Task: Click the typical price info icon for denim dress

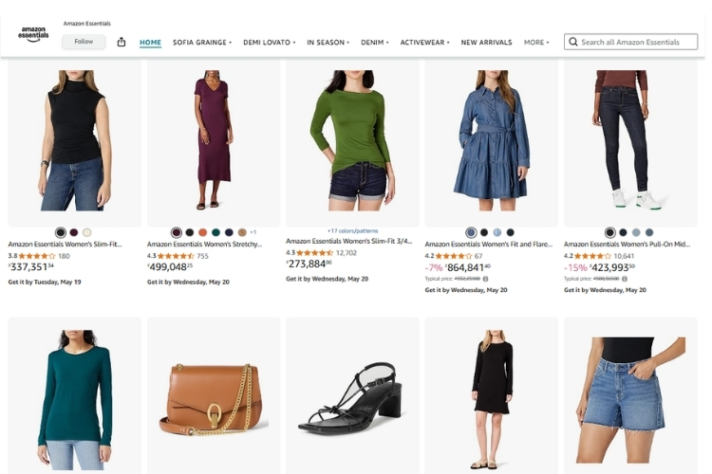Action: point(485,279)
